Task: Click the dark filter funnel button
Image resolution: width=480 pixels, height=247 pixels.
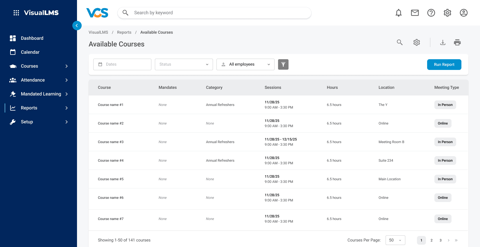Action: click(x=283, y=64)
